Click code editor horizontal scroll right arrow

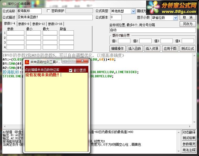pyautogui.click(x=190, y=126)
